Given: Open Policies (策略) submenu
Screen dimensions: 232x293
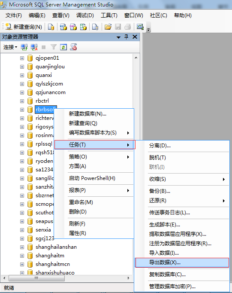Looking at the screenshot, I should 94,157.
